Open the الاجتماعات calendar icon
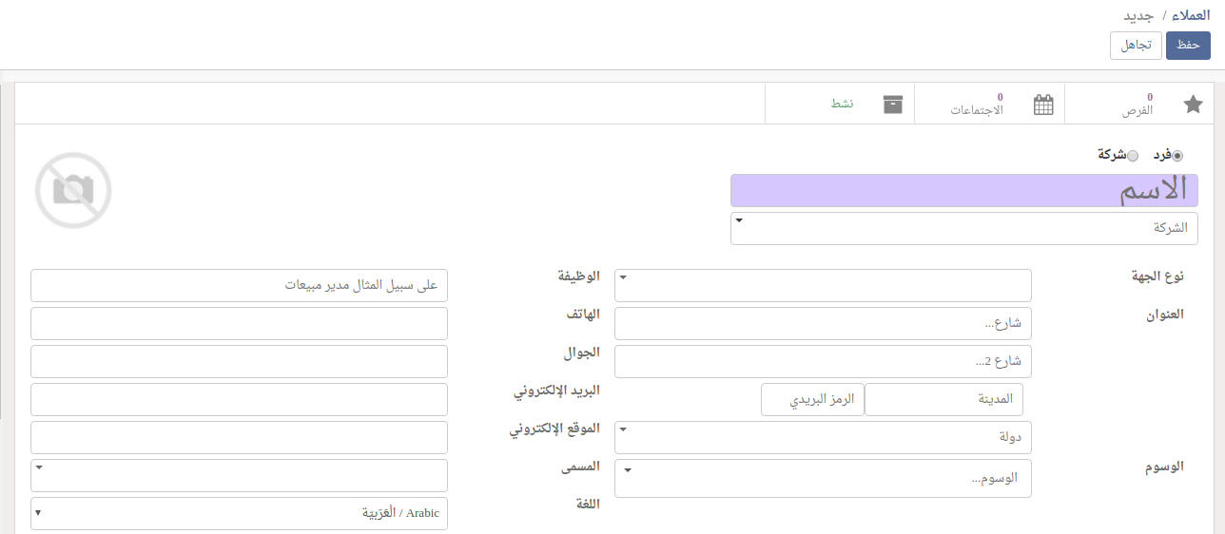The width and height of the screenshot is (1225, 534). 1043,105
